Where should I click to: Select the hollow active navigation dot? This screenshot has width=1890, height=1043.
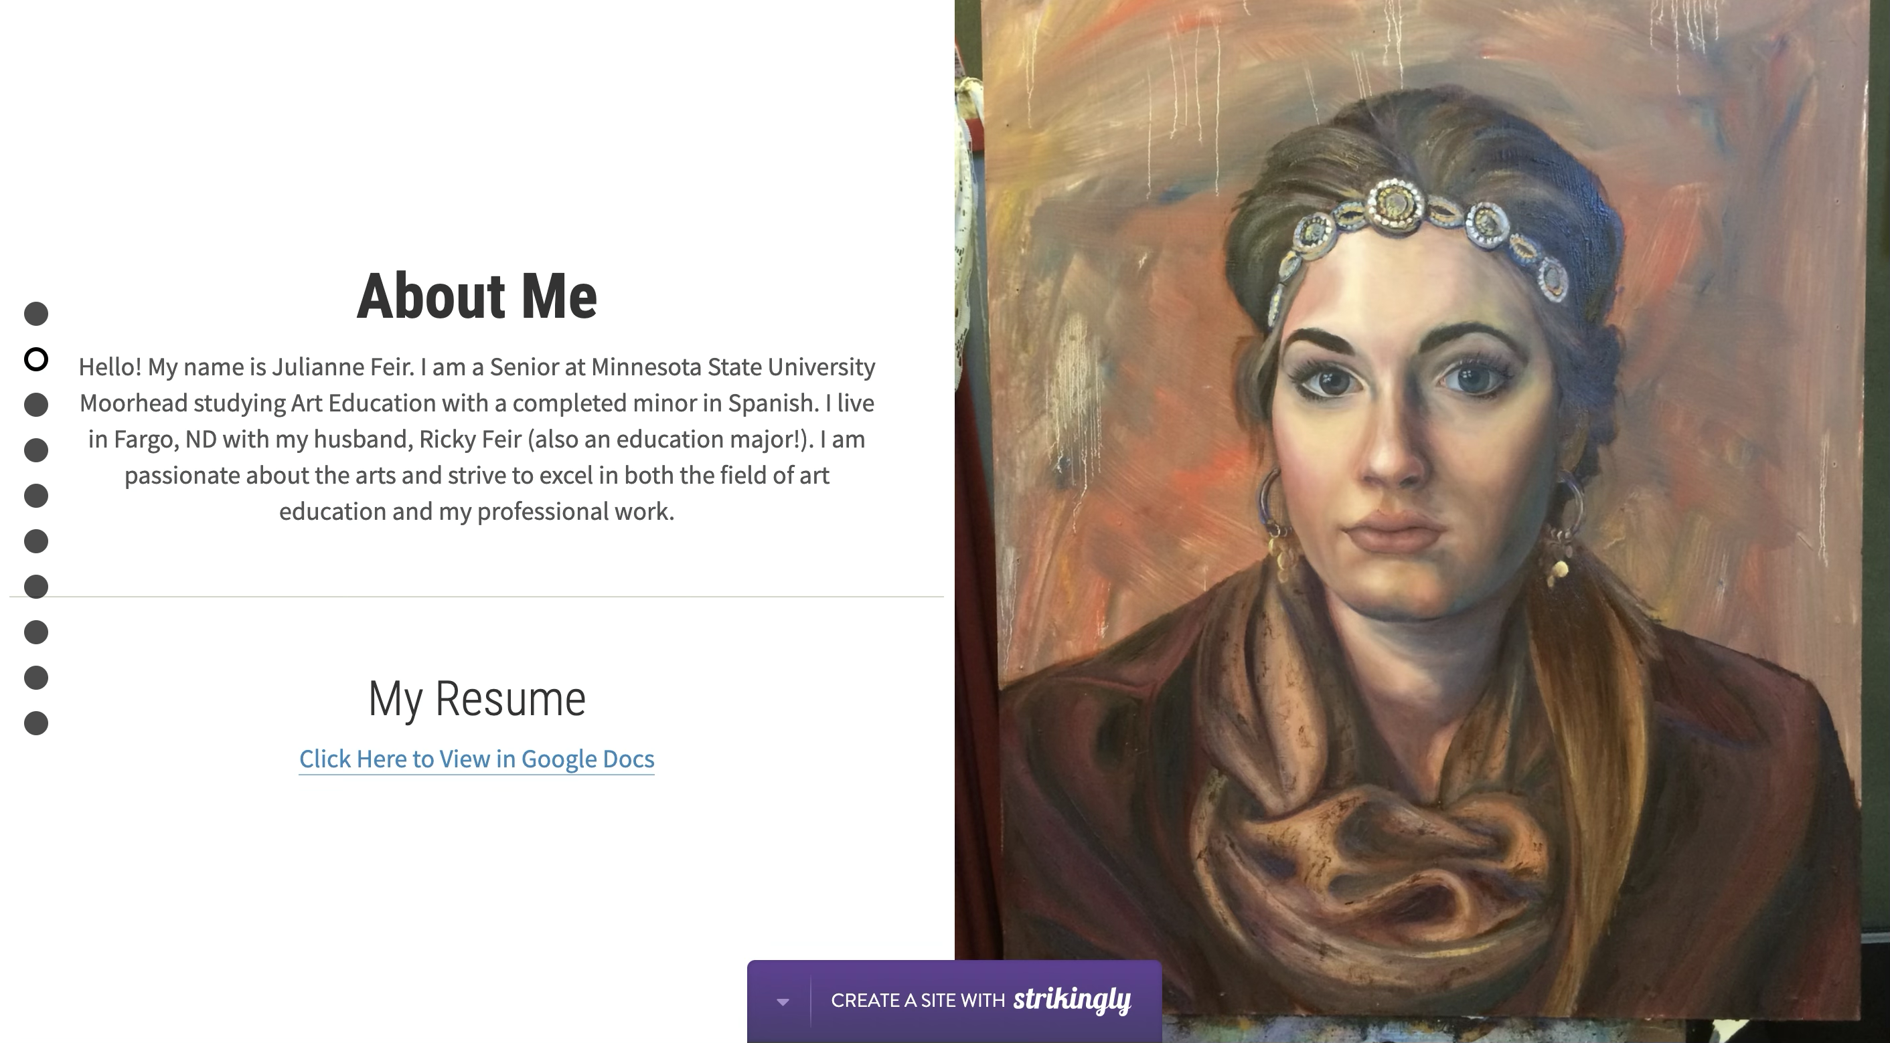36,359
